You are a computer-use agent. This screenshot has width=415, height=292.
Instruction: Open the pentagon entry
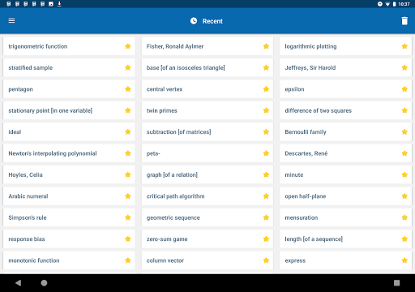point(69,89)
